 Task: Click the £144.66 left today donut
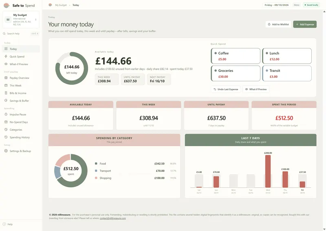click(72, 68)
